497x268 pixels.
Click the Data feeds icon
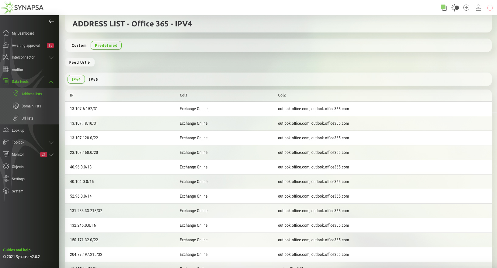click(x=6, y=81)
